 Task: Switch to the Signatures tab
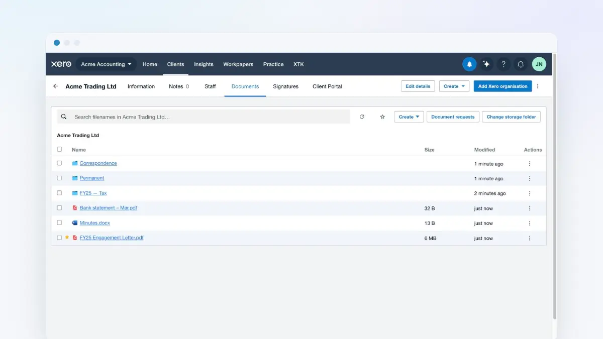click(x=286, y=86)
